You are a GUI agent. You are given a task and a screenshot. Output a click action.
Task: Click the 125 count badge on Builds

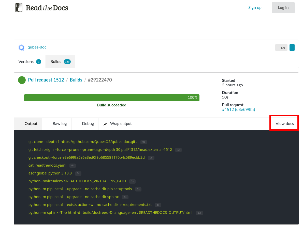67,61
